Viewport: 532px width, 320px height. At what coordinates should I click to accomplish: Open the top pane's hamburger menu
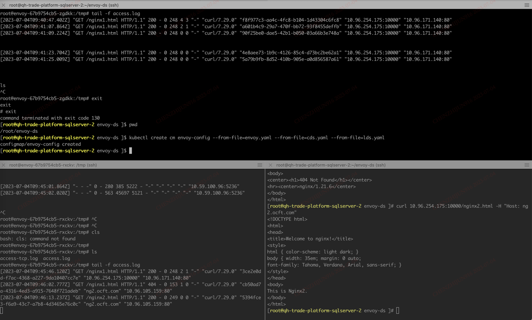coord(527,5)
